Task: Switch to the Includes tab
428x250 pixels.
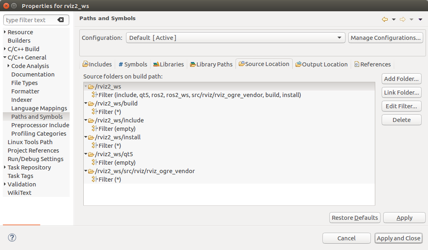Action: [x=97, y=64]
